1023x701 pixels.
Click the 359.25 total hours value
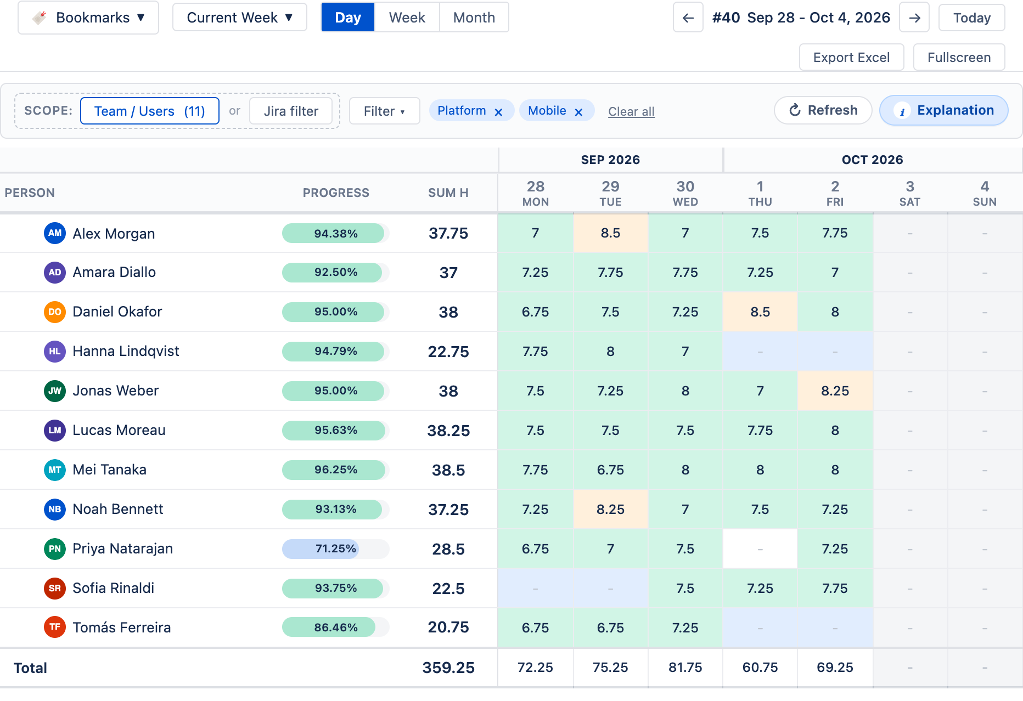448,668
